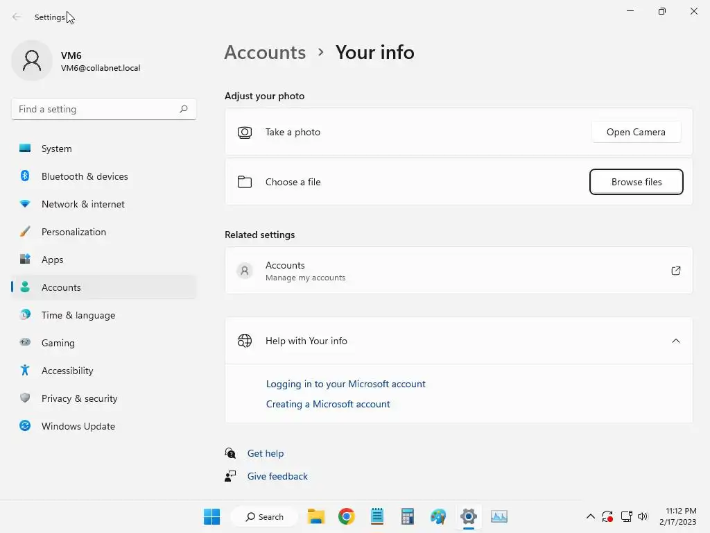Collapse the Help with Your info section

point(675,341)
